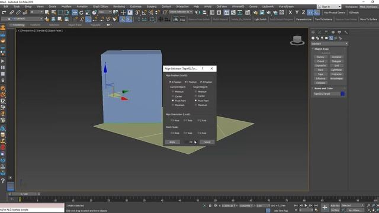379x213 pixels.
Task: Toggle the 3D Snaps icon
Action: coord(137,12)
